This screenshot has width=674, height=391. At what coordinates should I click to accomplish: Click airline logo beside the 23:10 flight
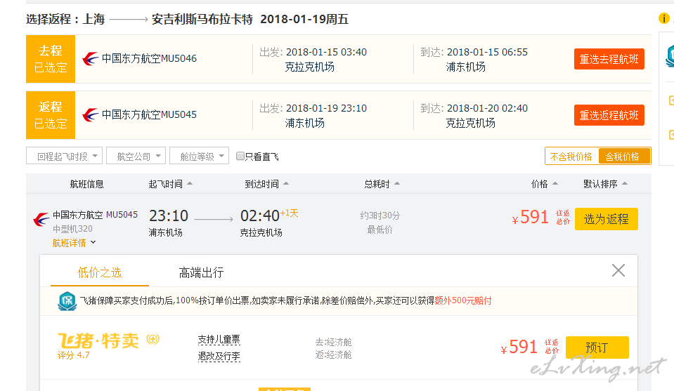[41, 220]
